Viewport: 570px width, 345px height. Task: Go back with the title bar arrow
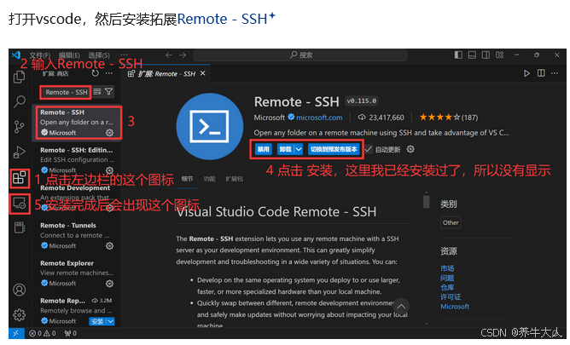[169, 55]
